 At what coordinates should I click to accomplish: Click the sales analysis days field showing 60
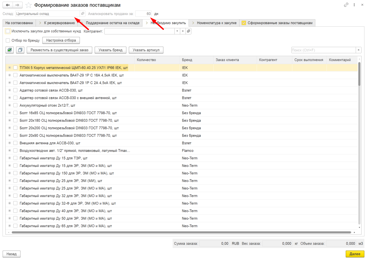click(143, 14)
